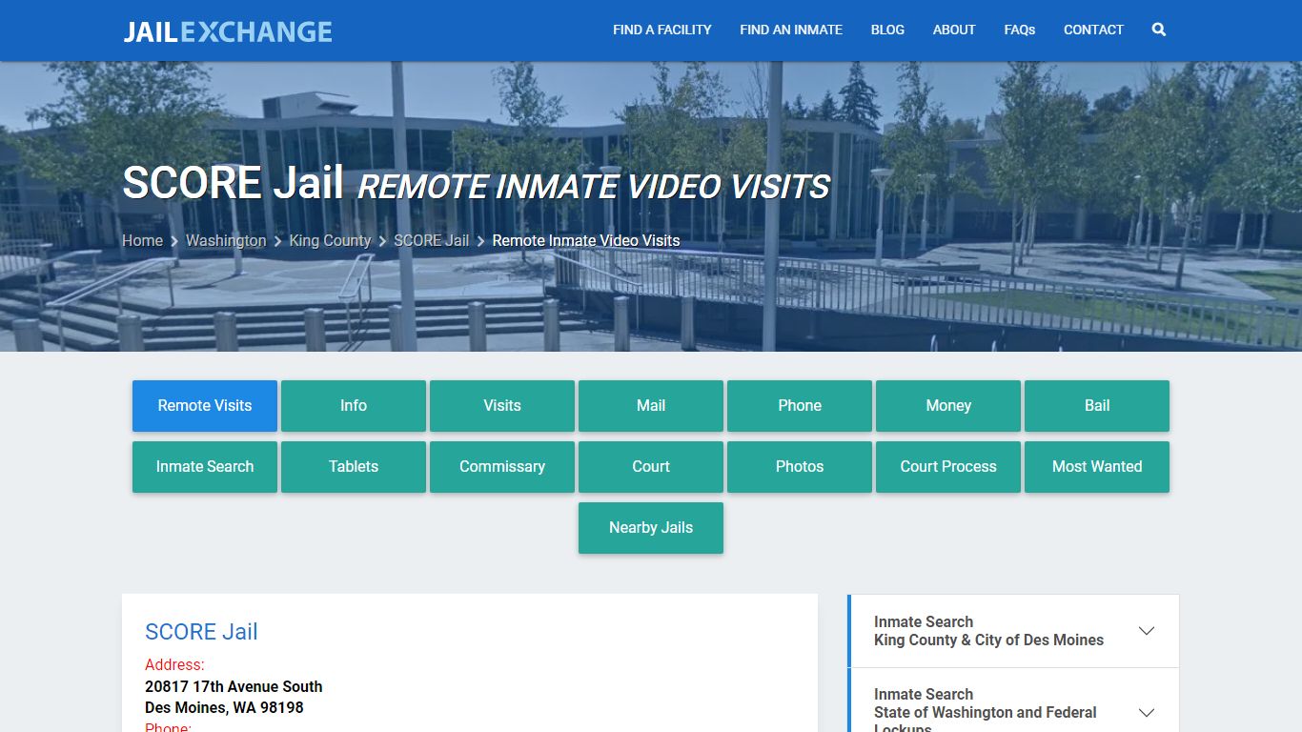The width and height of the screenshot is (1302, 732).
Task: Expand King County & City of Des Moines chevron
Action: [x=1147, y=631]
